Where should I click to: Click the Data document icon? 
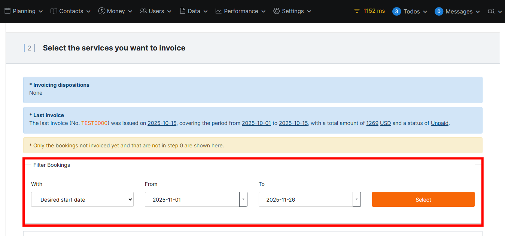[x=183, y=11]
